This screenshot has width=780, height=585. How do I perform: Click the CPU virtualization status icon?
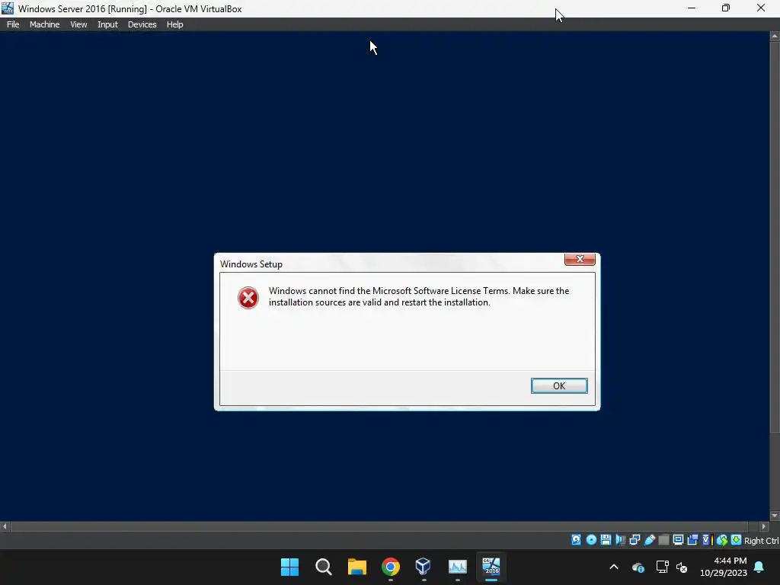(708, 540)
